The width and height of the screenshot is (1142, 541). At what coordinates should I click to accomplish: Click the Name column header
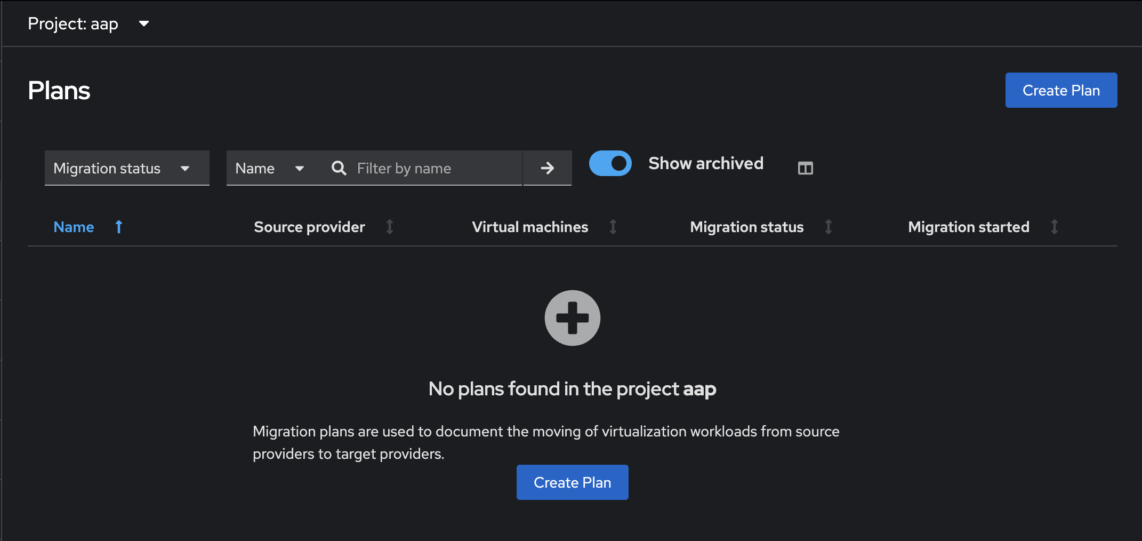pyautogui.click(x=74, y=227)
